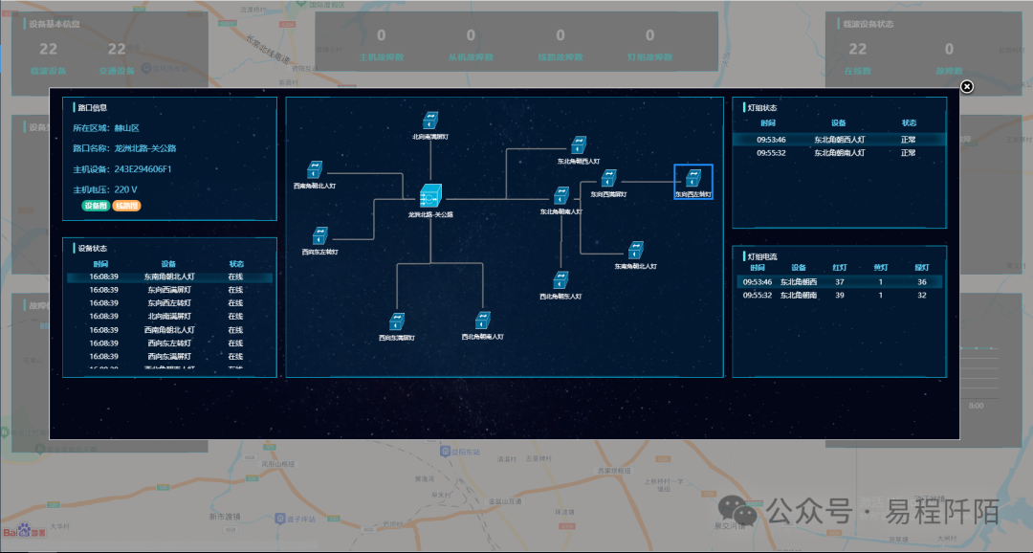Click the 西向东左转灯 row in device status
This screenshot has width=1033, height=553.
(x=169, y=303)
